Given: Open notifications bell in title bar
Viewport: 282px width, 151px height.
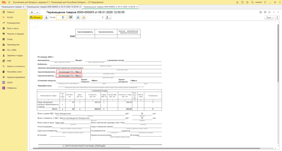Looking at the screenshot, I should coord(237,2).
